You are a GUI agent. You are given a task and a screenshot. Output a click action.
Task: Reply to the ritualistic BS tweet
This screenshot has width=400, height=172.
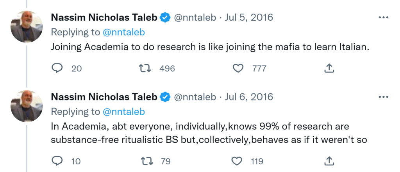point(57,161)
